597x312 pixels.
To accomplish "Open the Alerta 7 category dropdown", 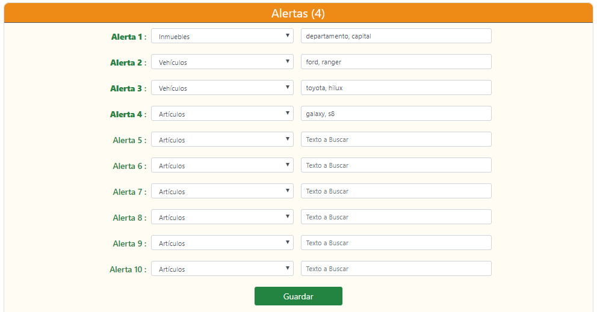I will 222,191.
